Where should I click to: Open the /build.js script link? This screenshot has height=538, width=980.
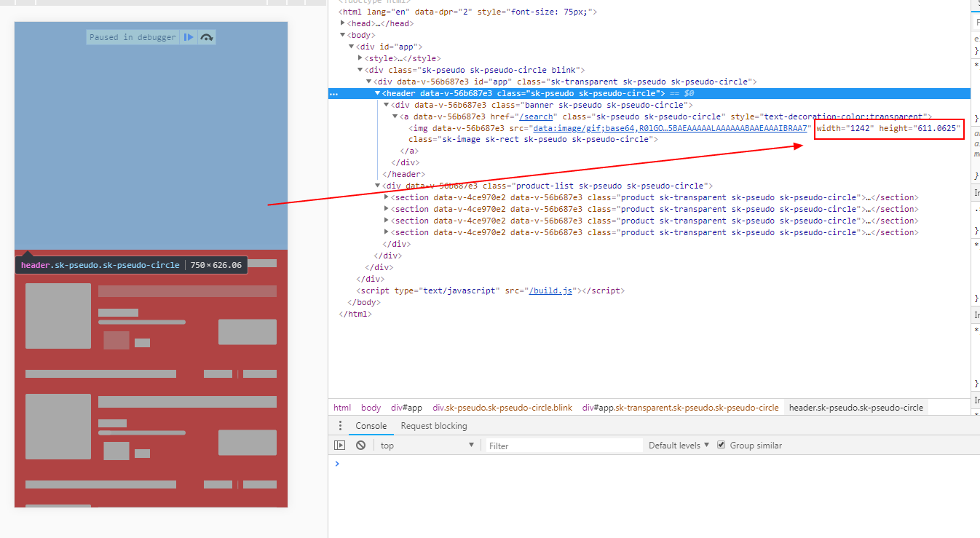pos(552,290)
